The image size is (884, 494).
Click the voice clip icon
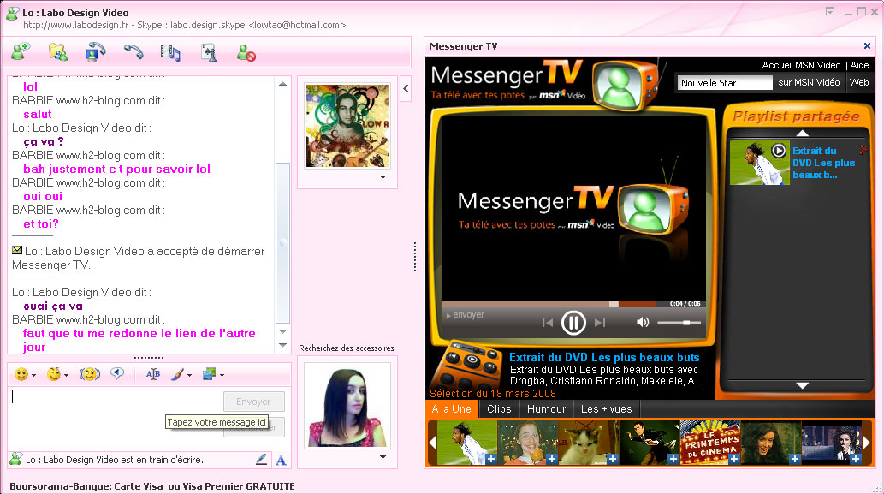click(x=118, y=374)
